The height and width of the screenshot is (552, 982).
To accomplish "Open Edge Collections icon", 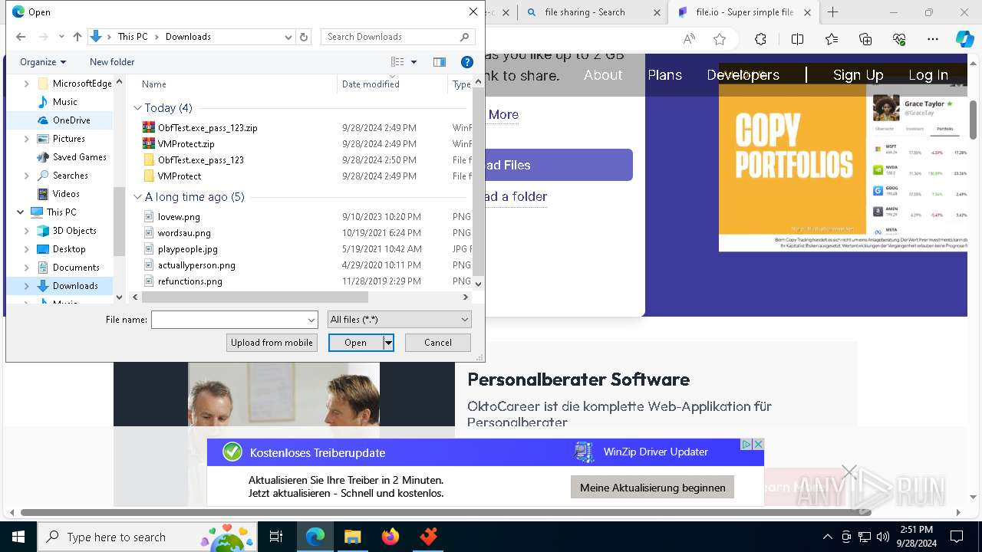I will coord(865,39).
